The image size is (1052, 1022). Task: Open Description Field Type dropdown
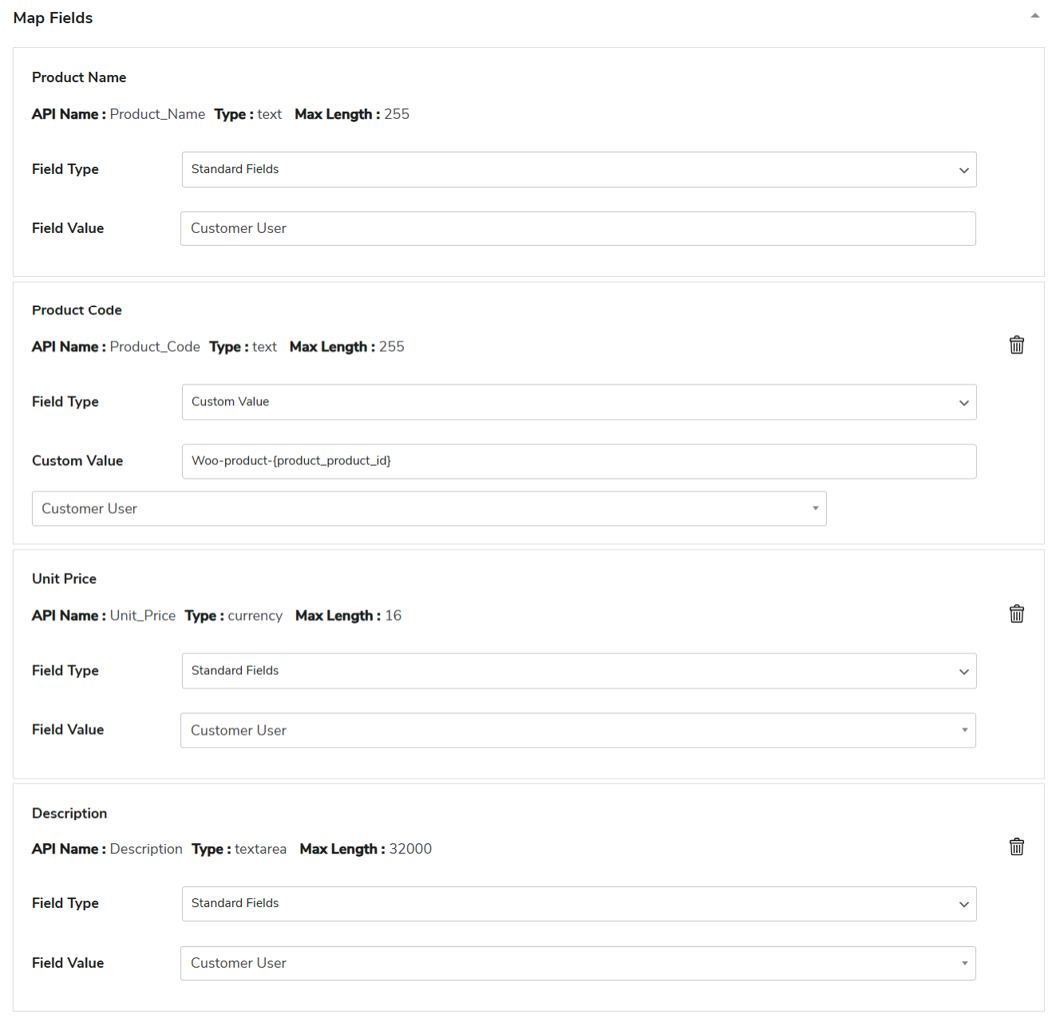(x=579, y=904)
